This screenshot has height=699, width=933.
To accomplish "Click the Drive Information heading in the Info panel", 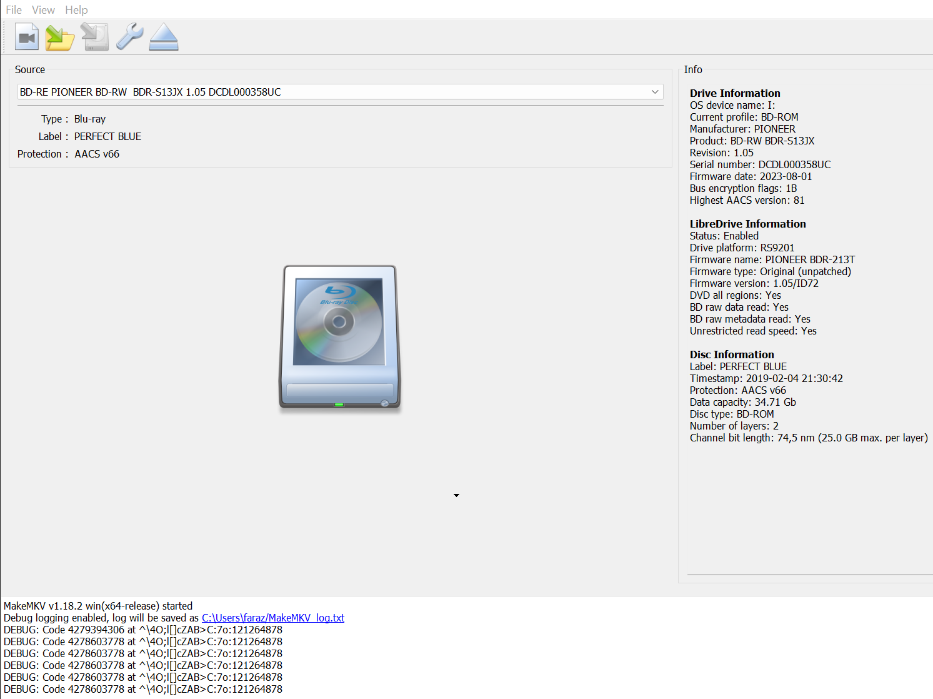I will pos(735,93).
